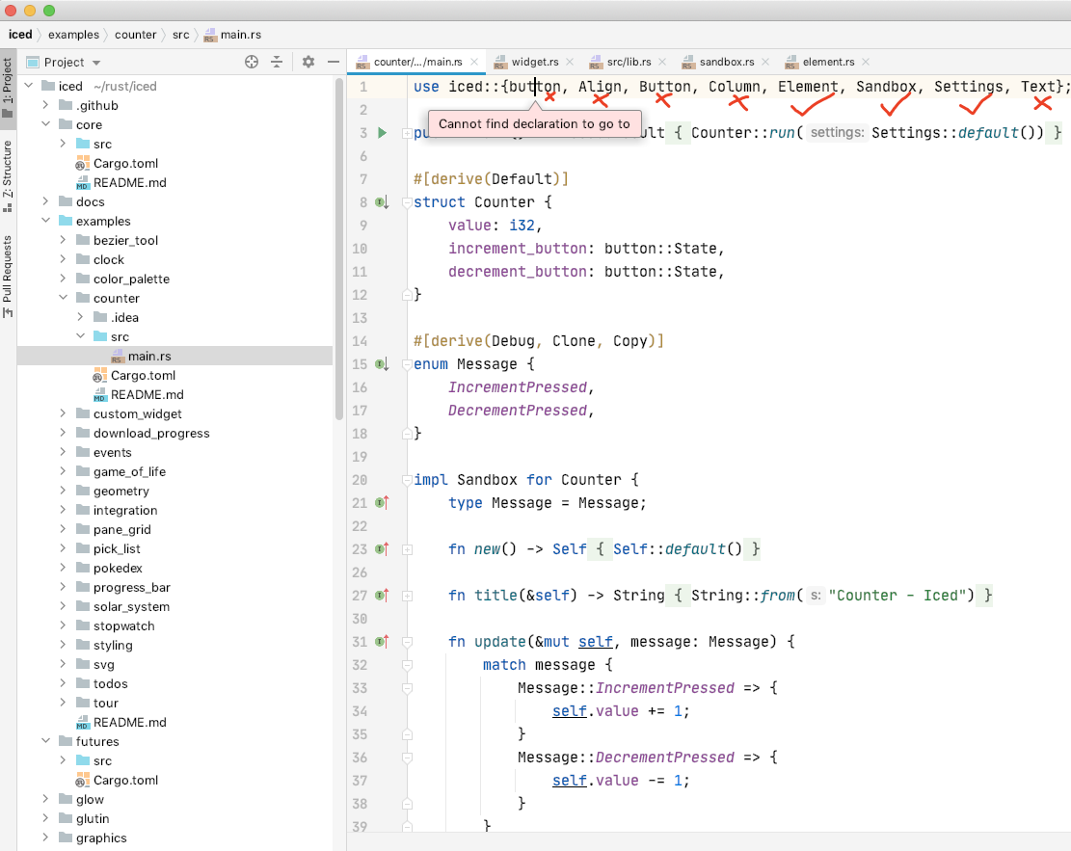Click the implementations gutter icon on line 15
Image resolution: width=1071 pixels, height=851 pixels.
[382, 364]
